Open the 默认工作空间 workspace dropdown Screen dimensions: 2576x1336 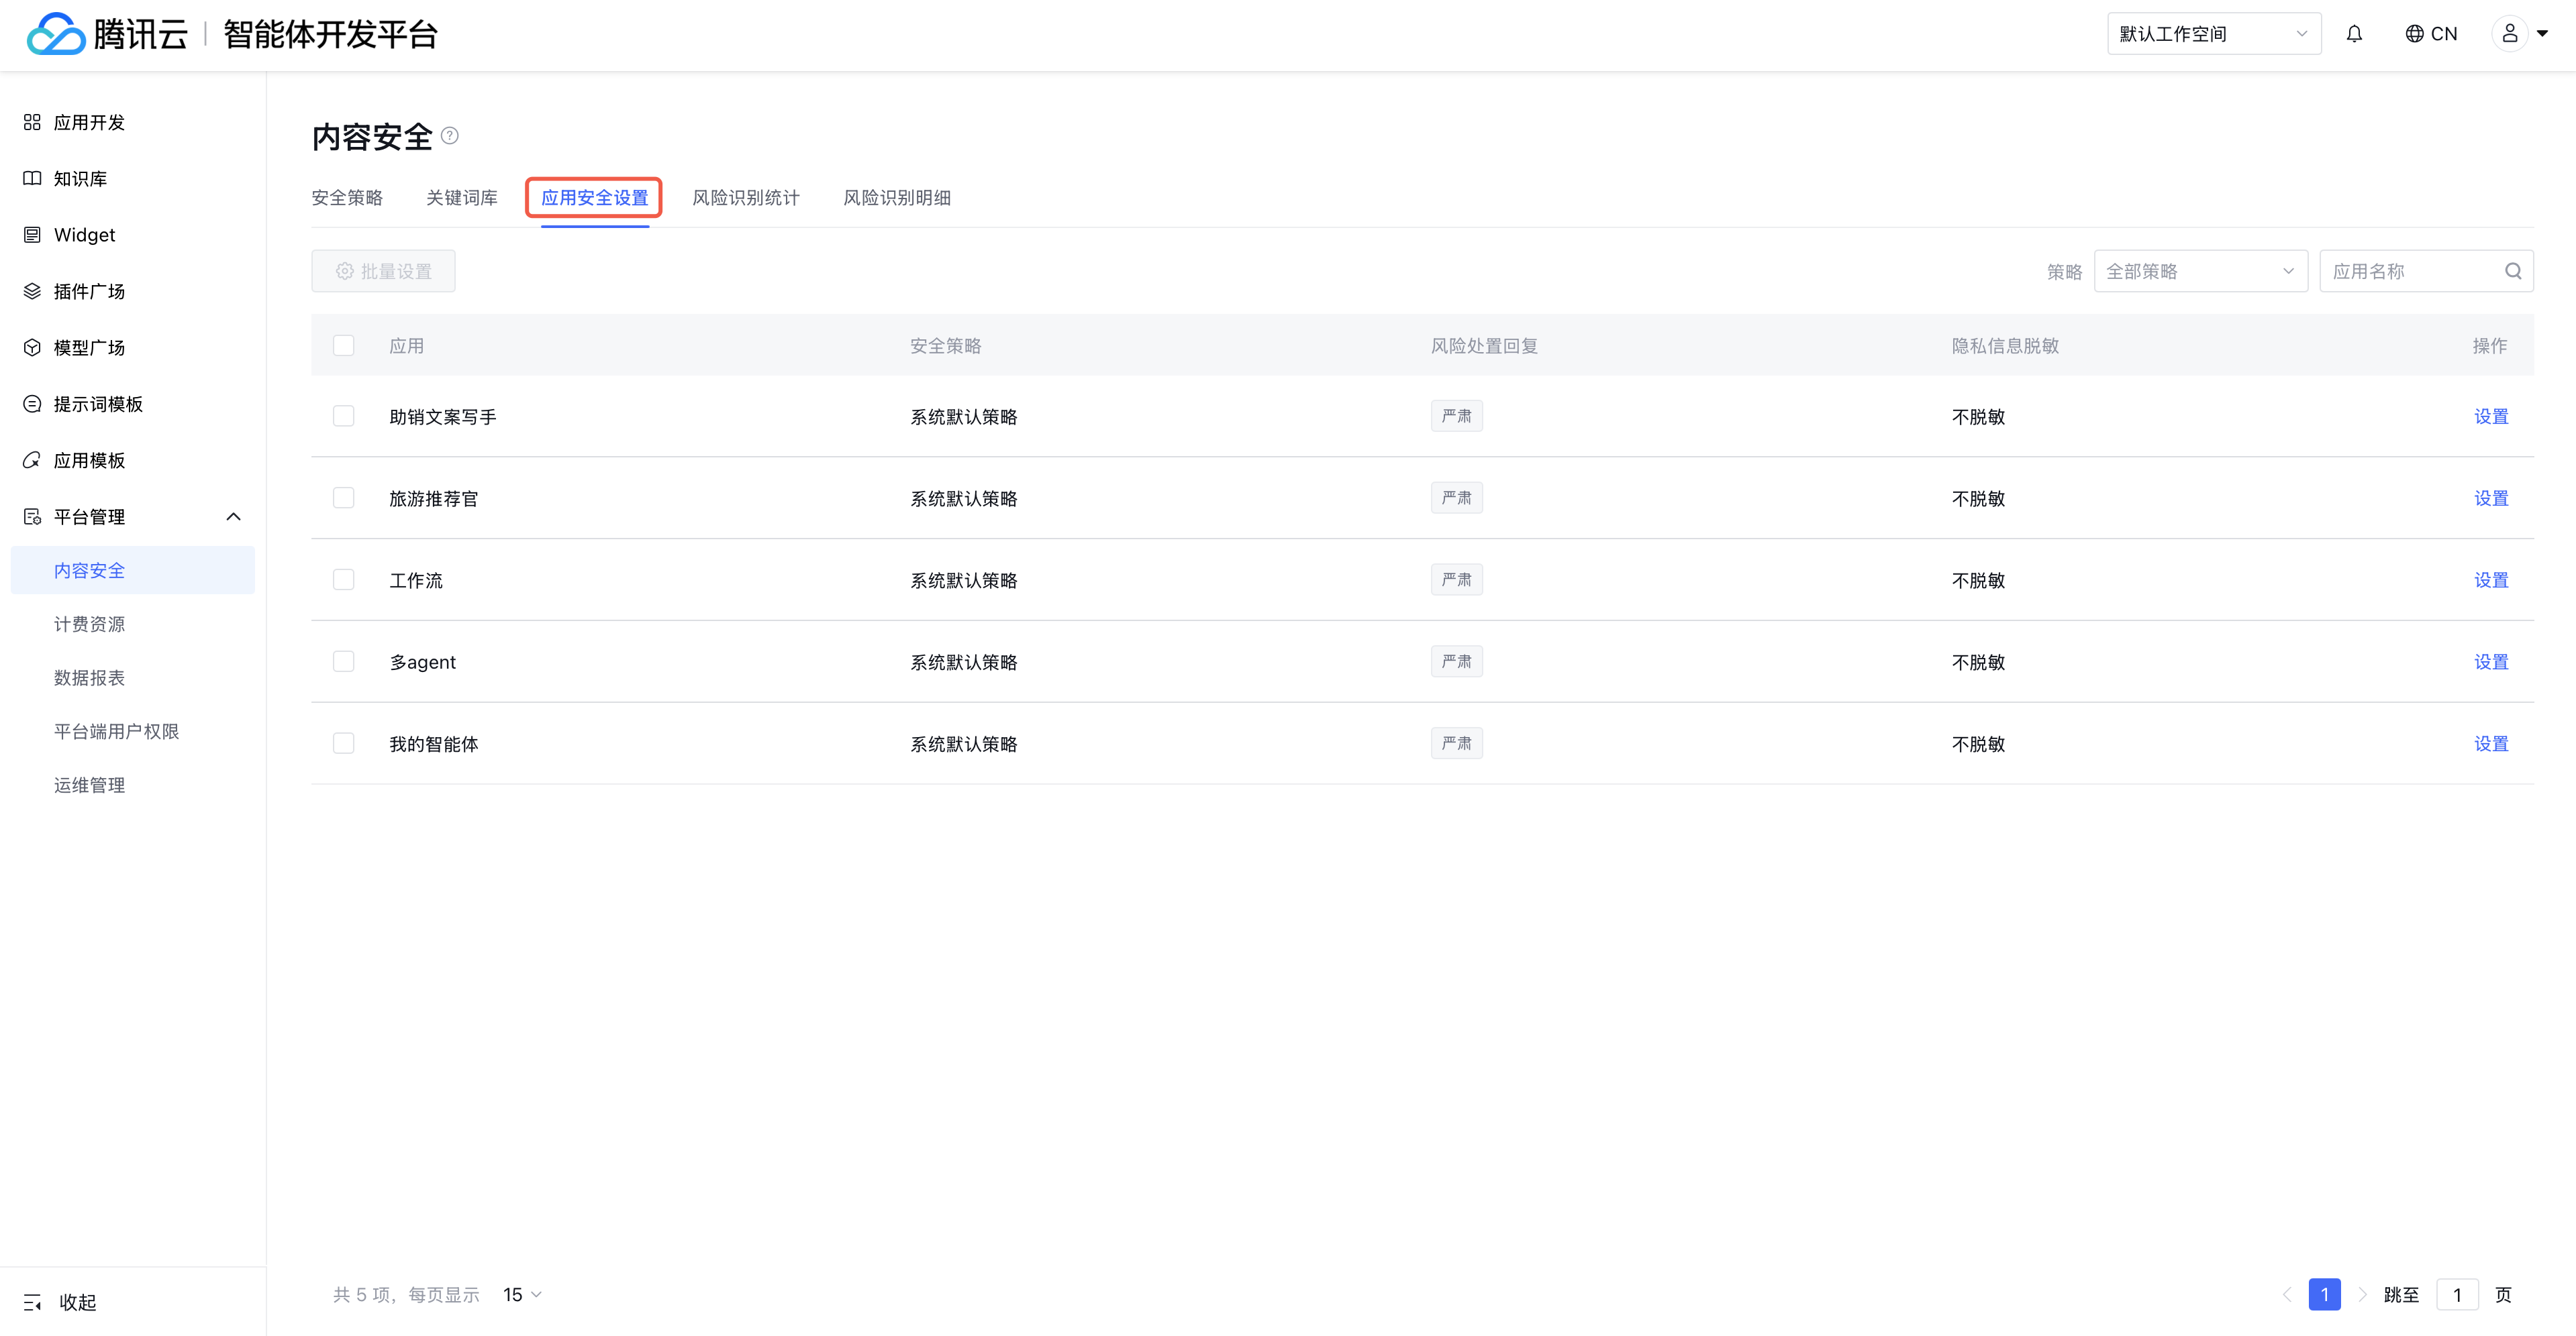tap(2213, 34)
